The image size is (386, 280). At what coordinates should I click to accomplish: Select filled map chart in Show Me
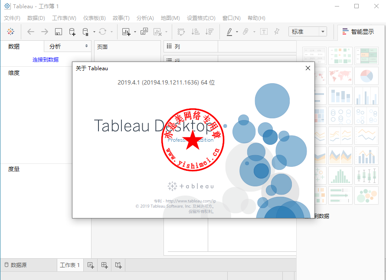(x=340, y=76)
